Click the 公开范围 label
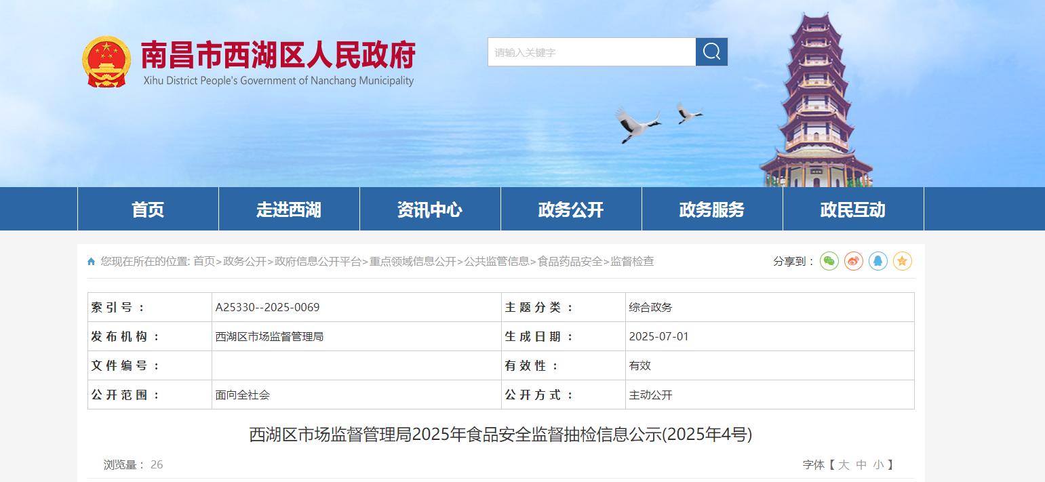 (x=125, y=395)
